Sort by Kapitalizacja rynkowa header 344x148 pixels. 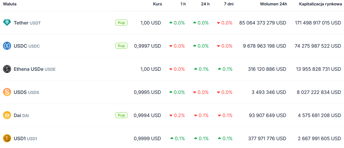pyautogui.click(x=319, y=4)
